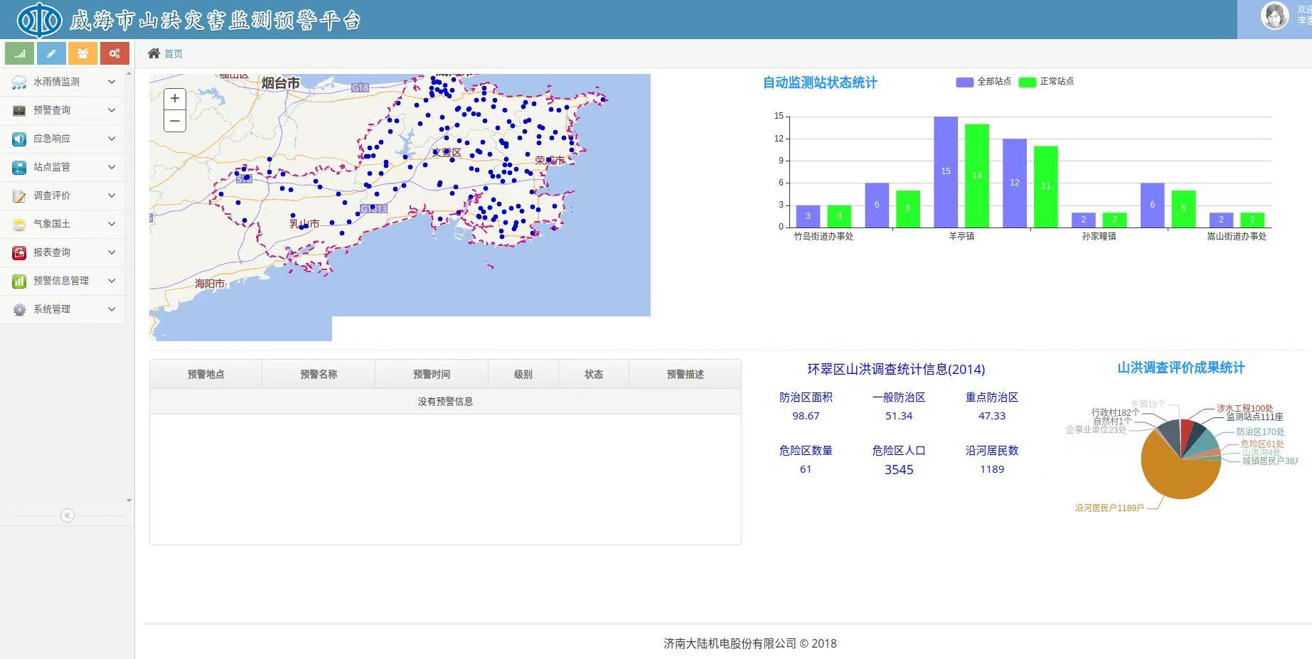Click the purple bar labeled 15 in the chart

coord(945,171)
